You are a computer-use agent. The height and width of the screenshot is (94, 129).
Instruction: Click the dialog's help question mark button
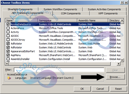pos(122,3)
